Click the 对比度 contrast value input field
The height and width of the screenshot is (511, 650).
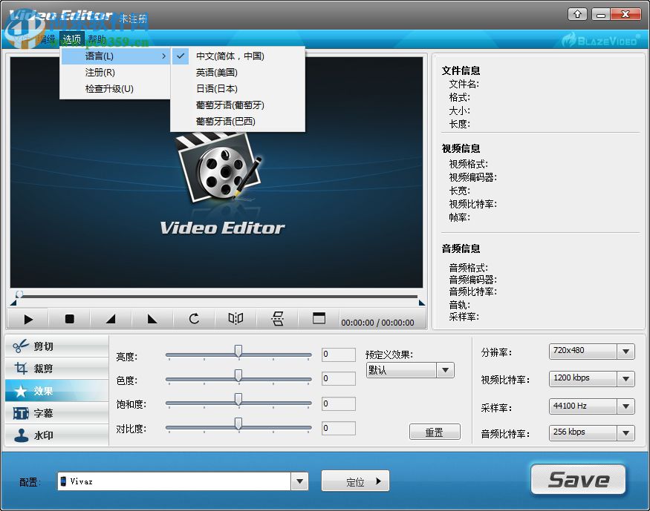[x=338, y=428]
